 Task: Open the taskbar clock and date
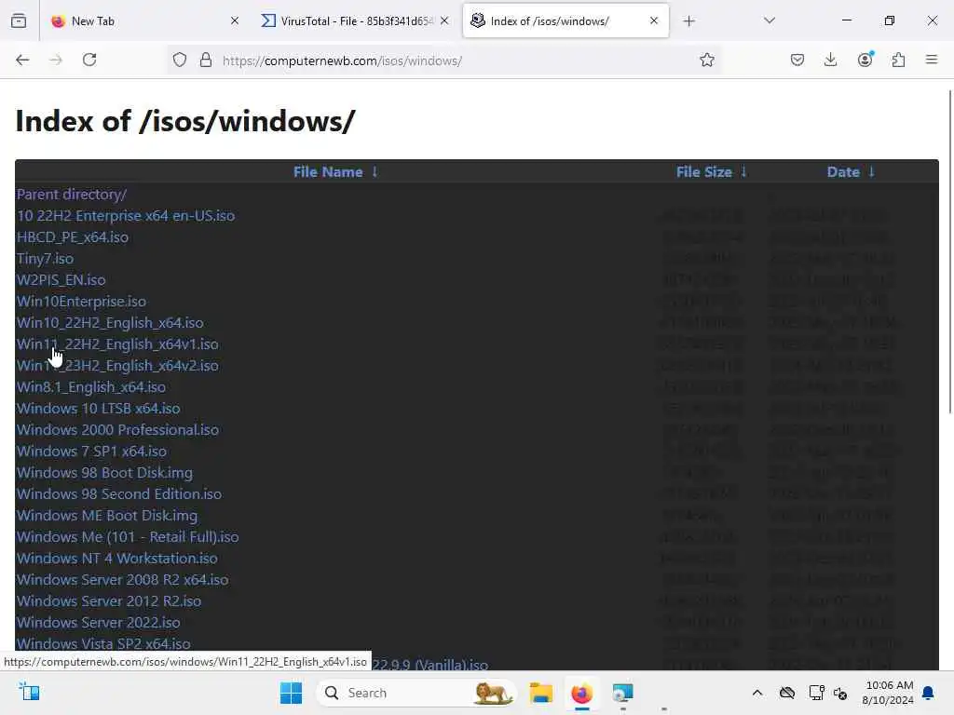(888, 693)
